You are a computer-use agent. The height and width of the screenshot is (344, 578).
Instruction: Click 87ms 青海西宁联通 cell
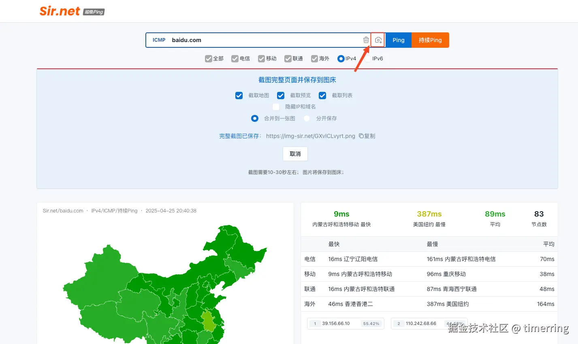click(x=452, y=289)
